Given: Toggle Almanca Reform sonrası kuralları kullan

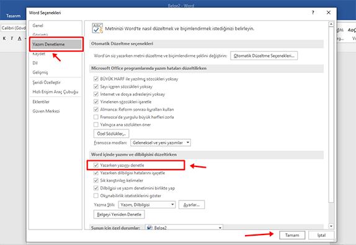Looking at the screenshot, I should click(96, 110).
